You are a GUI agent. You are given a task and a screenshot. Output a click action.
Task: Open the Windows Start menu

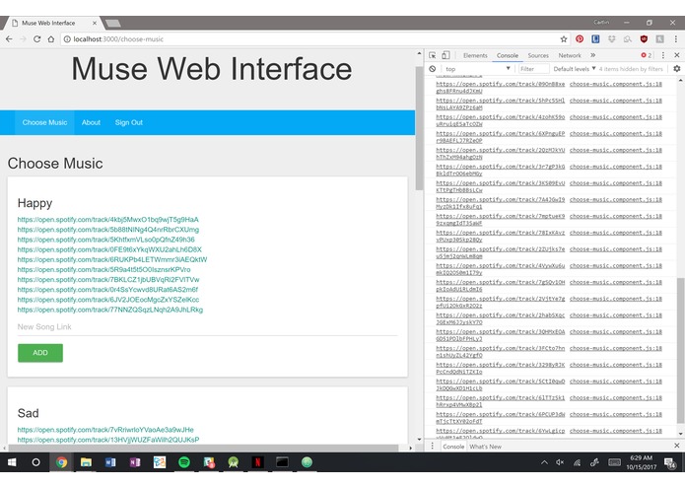(12, 462)
